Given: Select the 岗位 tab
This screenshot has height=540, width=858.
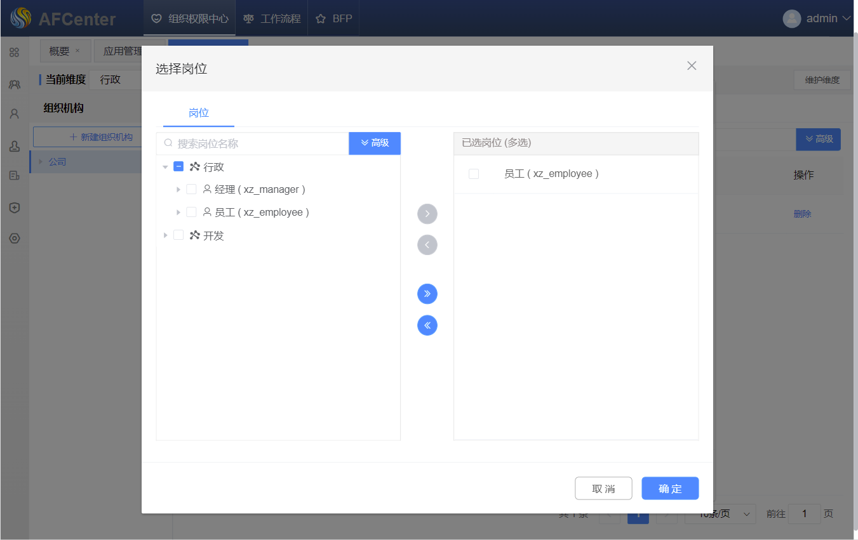Looking at the screenshot, I should point(199,113).
